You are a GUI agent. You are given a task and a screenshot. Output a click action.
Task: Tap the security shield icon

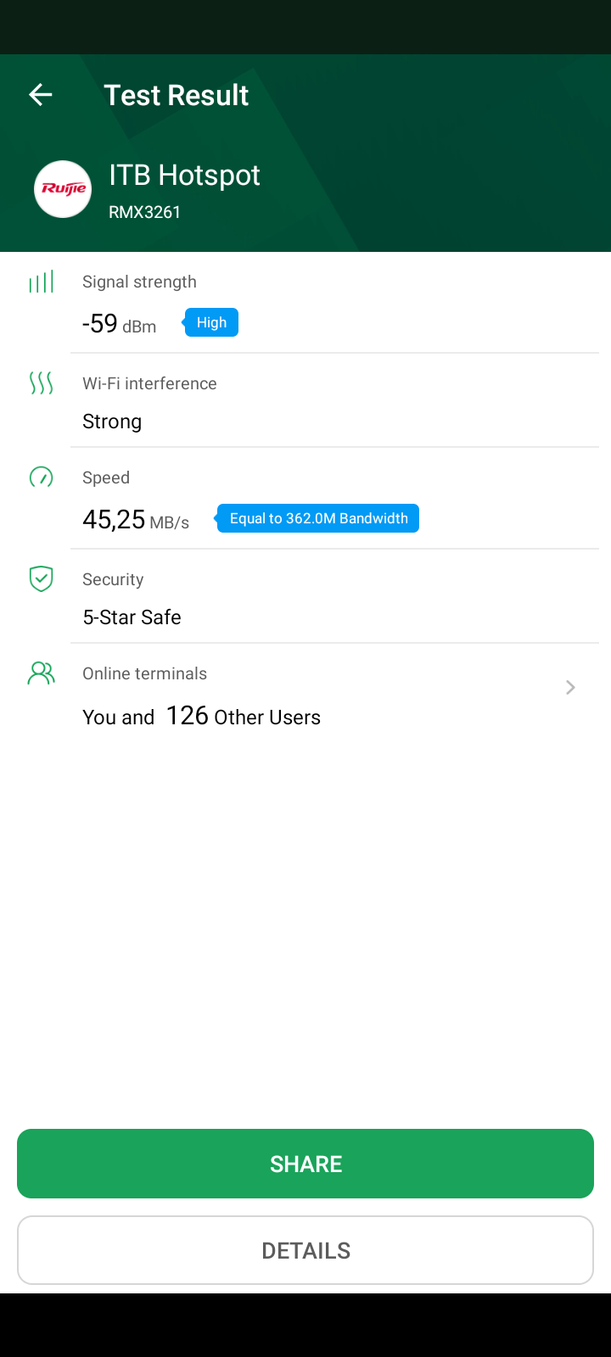pos(41,579)
